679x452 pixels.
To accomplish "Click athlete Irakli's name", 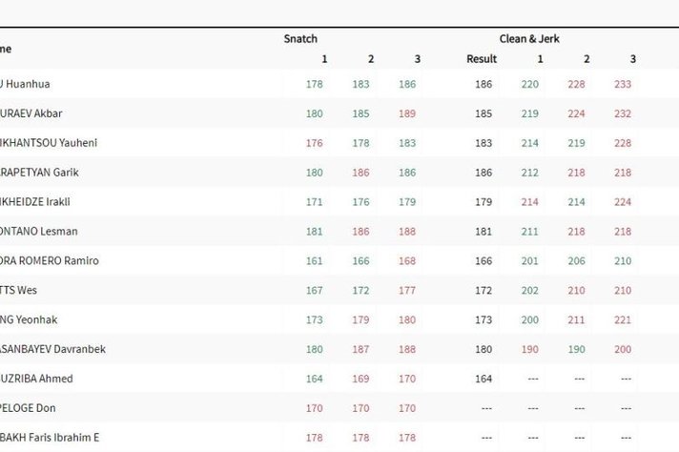I will (x=35, y=202).
